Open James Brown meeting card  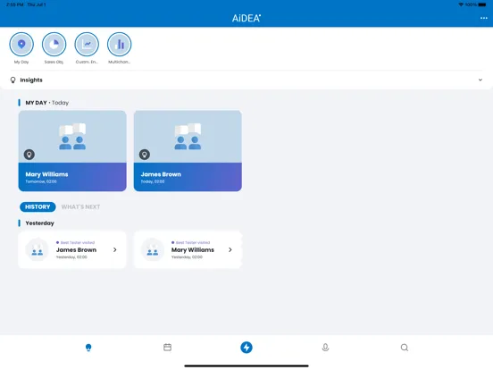(188, 151)
